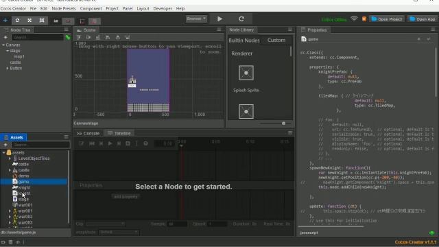The width and height of the screenshot is (439, 247).
Task: Select the Move tool in main toolbar
Action: [5, 20]
